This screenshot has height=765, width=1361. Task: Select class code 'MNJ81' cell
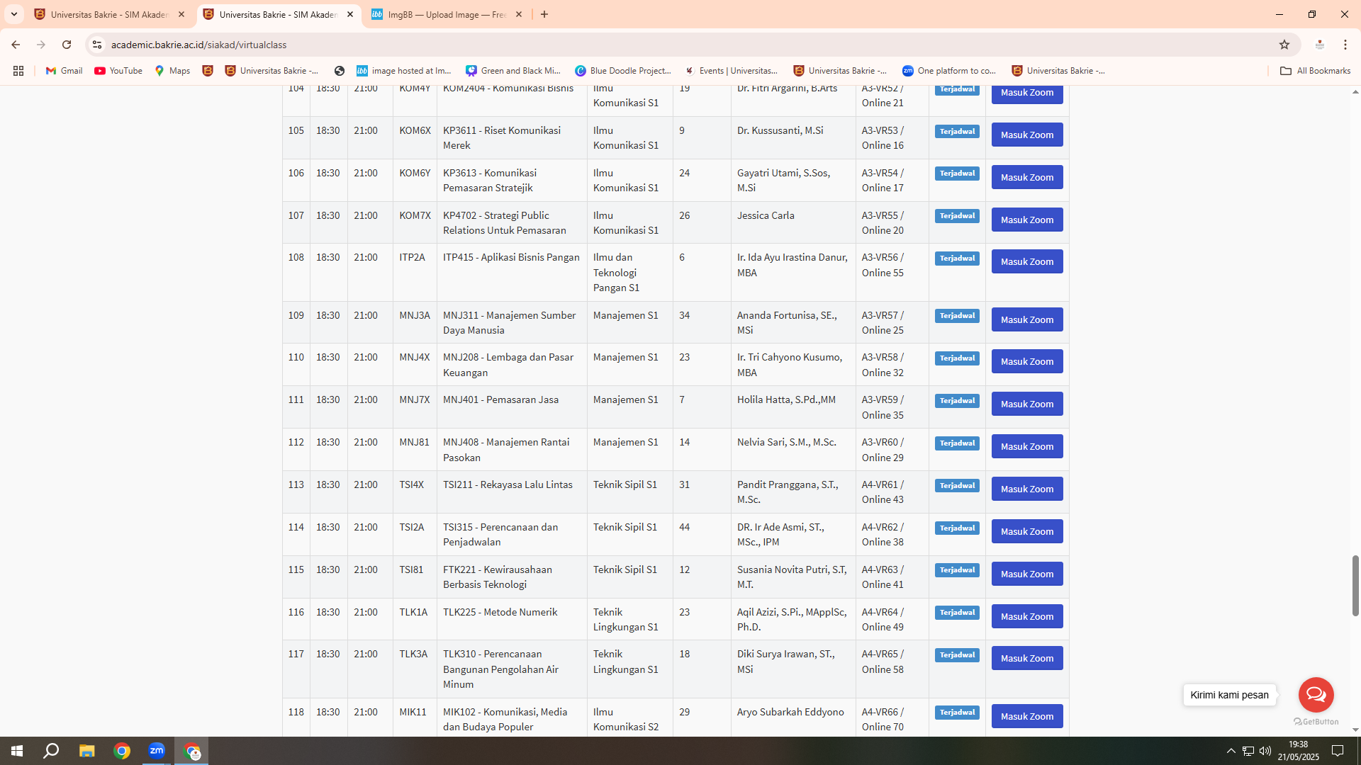pyautogui.click(x=415, y=449)
